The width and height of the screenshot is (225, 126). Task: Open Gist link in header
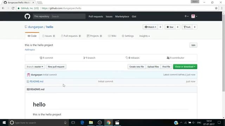point(134,16)
